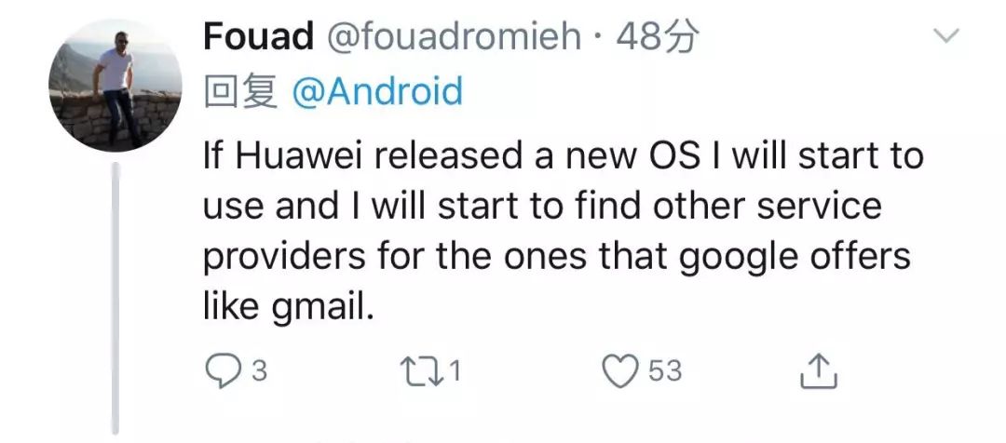Click the 回复 reply label

[239, 92]
